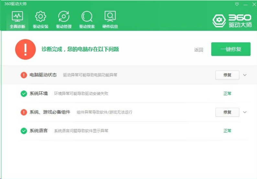Expand the 电脑驱动状态 row chevron
Image resolution: width=257 pixels, height=179 pixels.
coord(245,75)
